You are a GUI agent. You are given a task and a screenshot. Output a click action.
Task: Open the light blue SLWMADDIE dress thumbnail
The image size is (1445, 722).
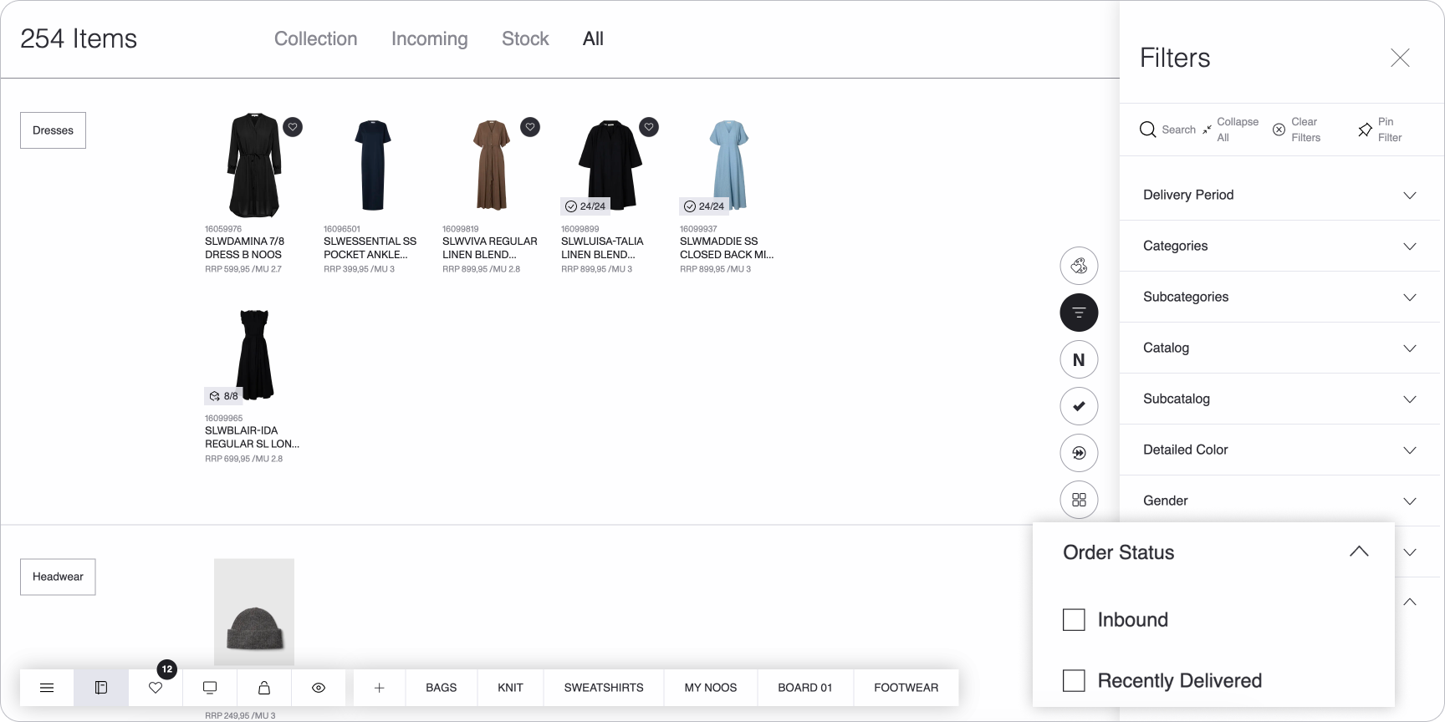pyautogui.click(x=728, y=165)
